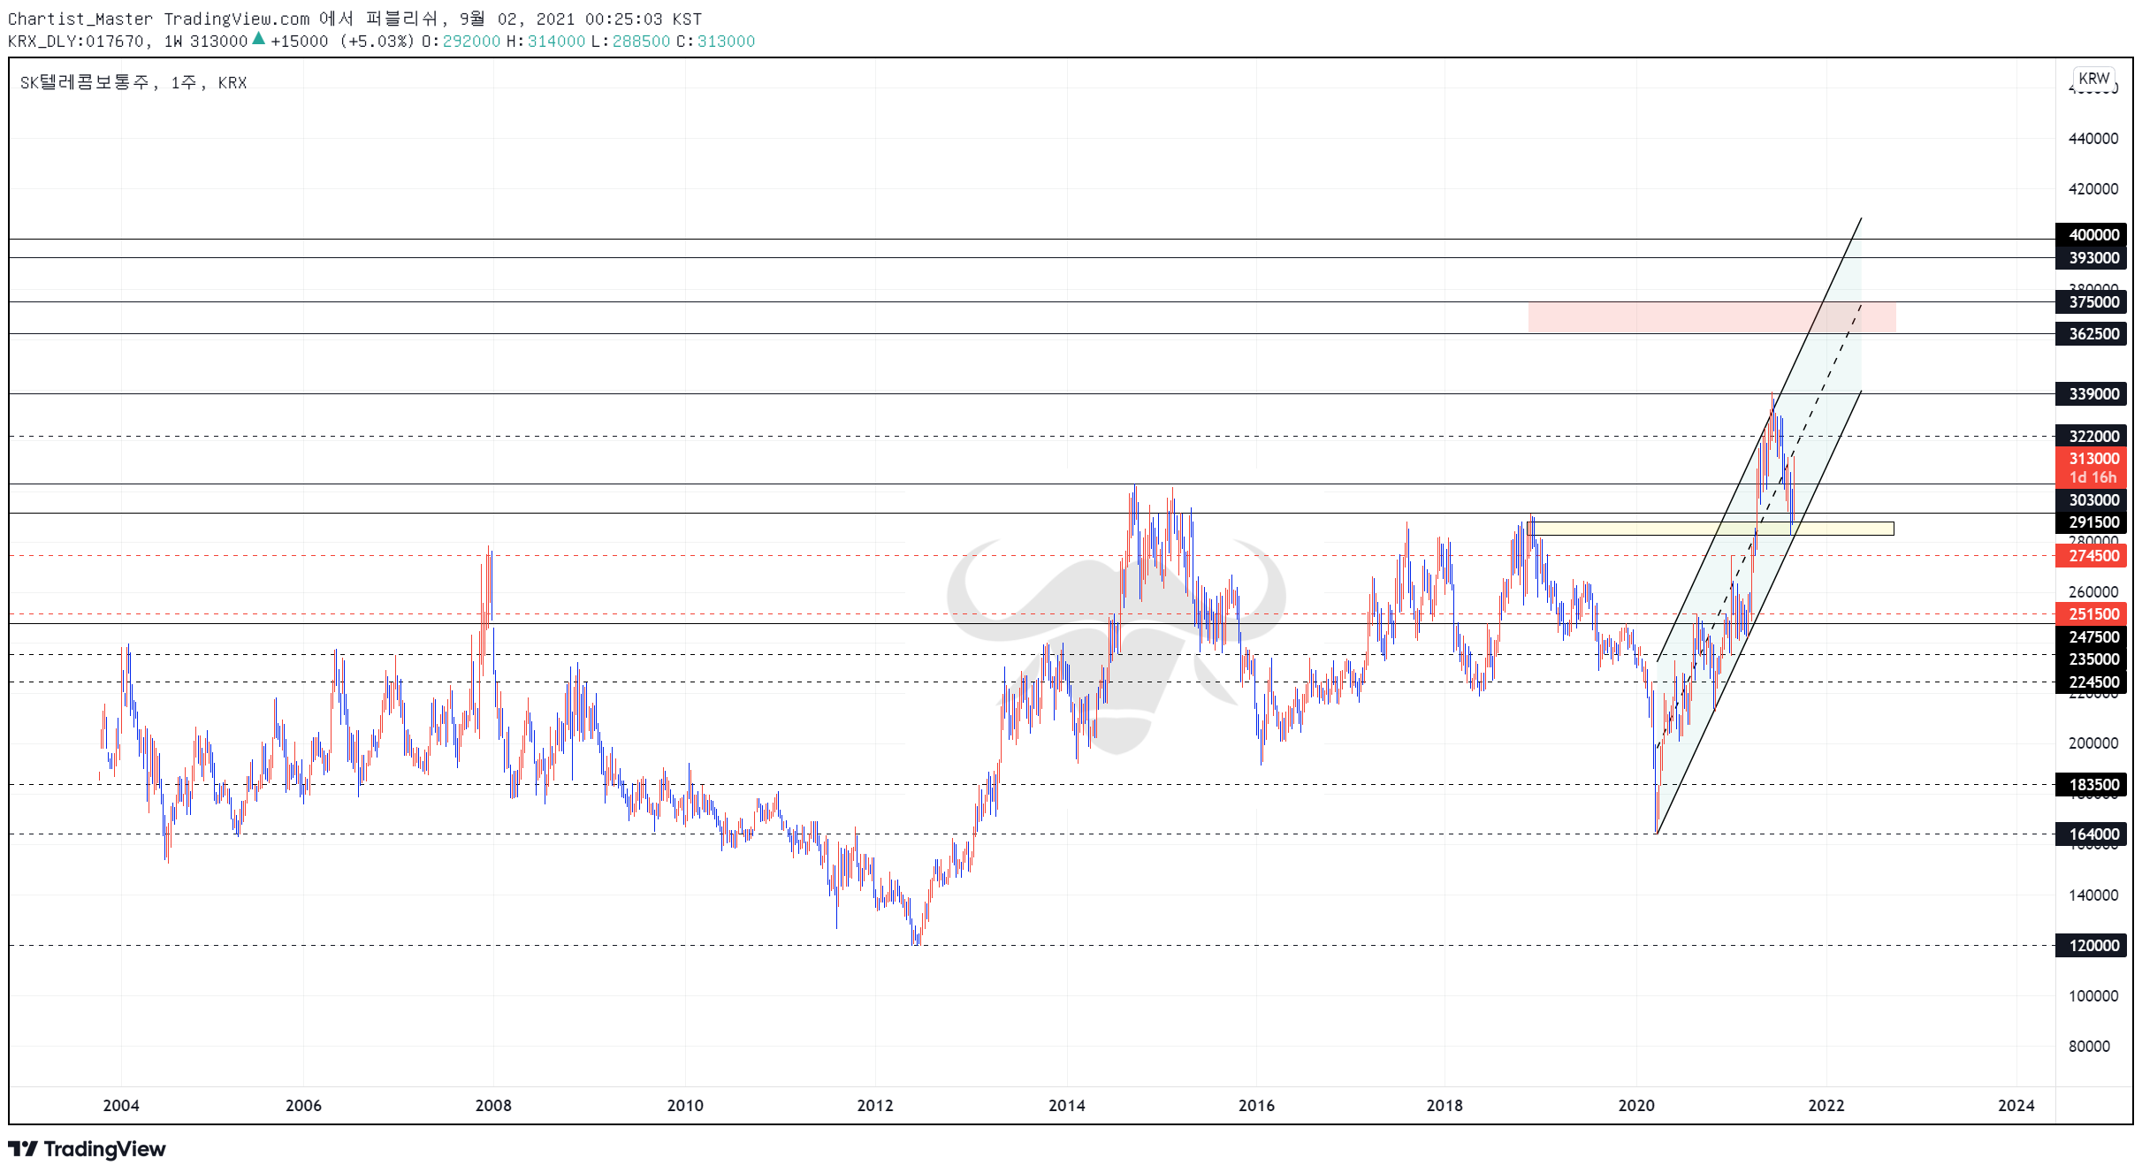
Task: Select the 362500 price level label
Action: click(x=2092, y=333)
